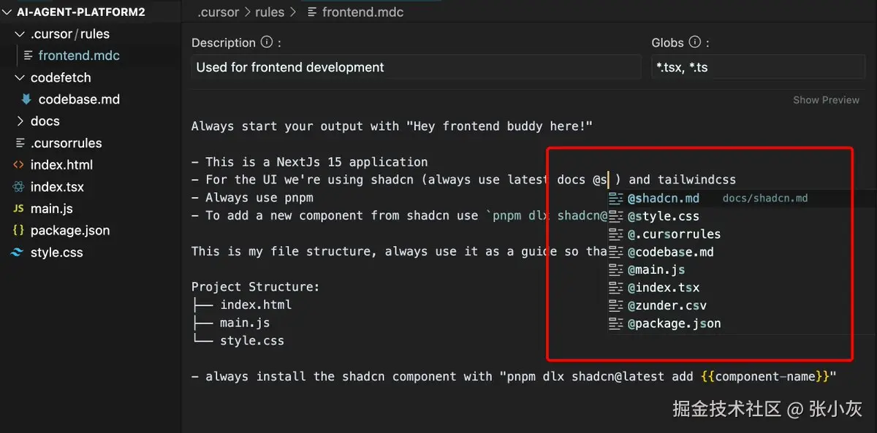Click the rules breadcrumb segment
This screenshot has width=877, height=433.
pyautogui.click(x=270, y=12)
